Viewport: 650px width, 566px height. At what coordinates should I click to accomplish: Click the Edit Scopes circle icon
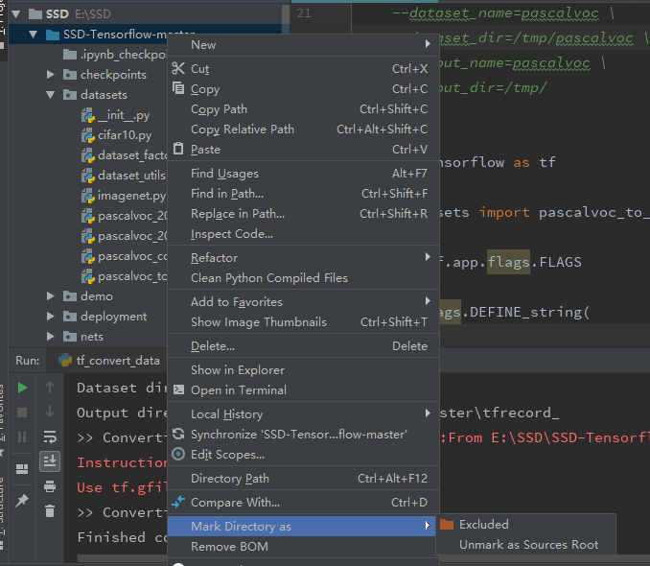pos(178,454)
